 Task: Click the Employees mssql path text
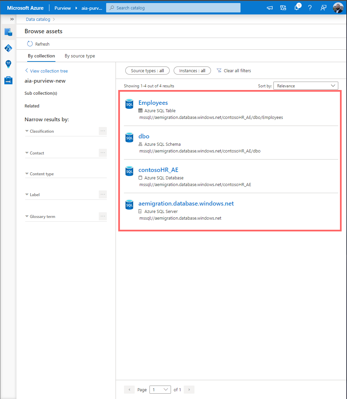[x=211, y=117]
